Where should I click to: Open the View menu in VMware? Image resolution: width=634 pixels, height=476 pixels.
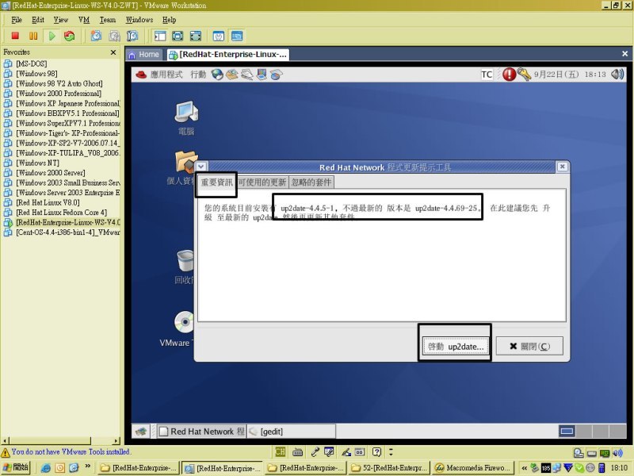click(61, 20)
